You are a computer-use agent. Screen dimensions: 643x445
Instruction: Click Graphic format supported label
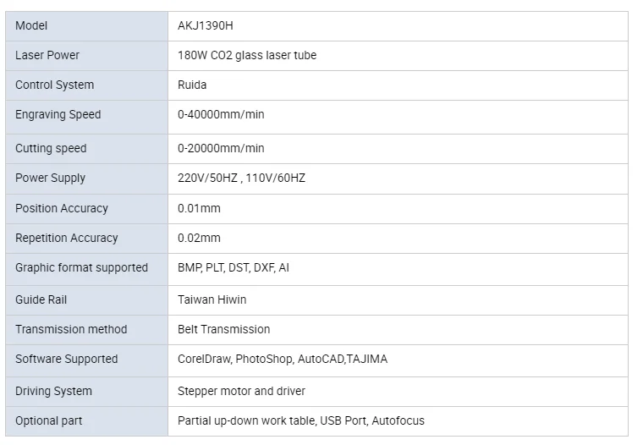[81, 267]
